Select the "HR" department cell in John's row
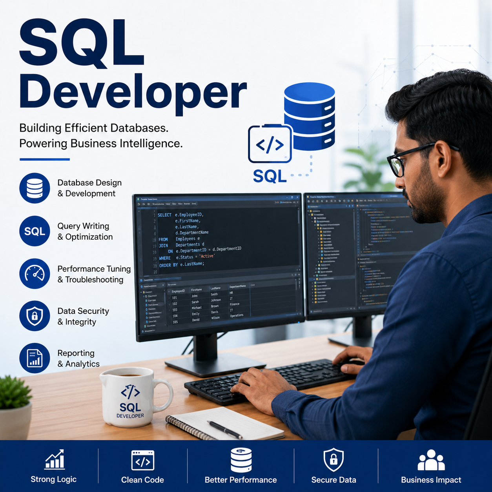Screen dimensions: 492x492 coord(231,293)
